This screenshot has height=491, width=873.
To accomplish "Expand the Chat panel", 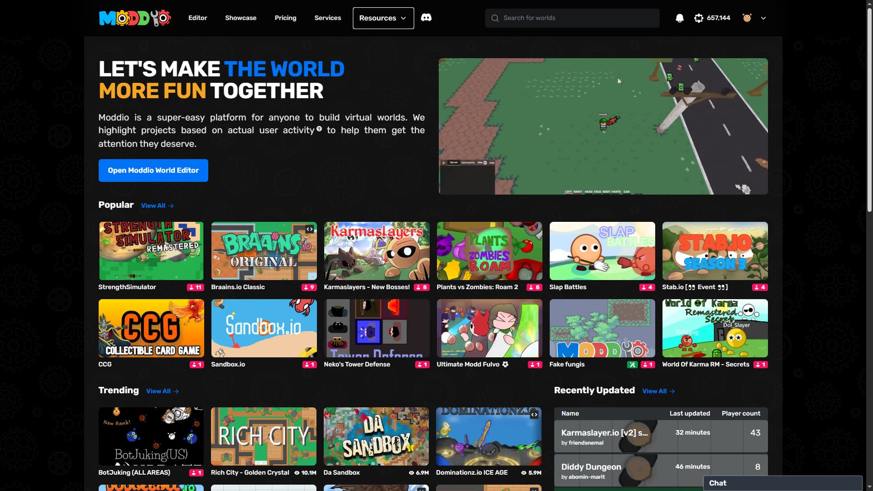I will coord(783,483).
